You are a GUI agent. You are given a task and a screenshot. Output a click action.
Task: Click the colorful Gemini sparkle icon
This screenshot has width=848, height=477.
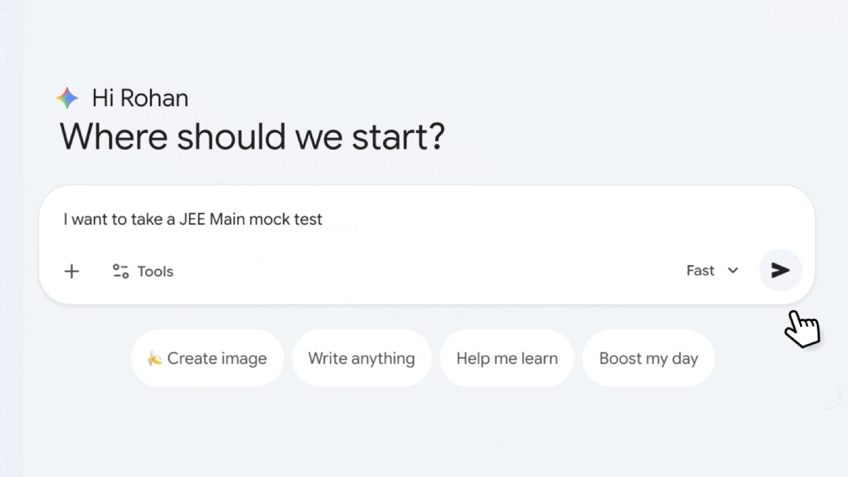point(68,98)
